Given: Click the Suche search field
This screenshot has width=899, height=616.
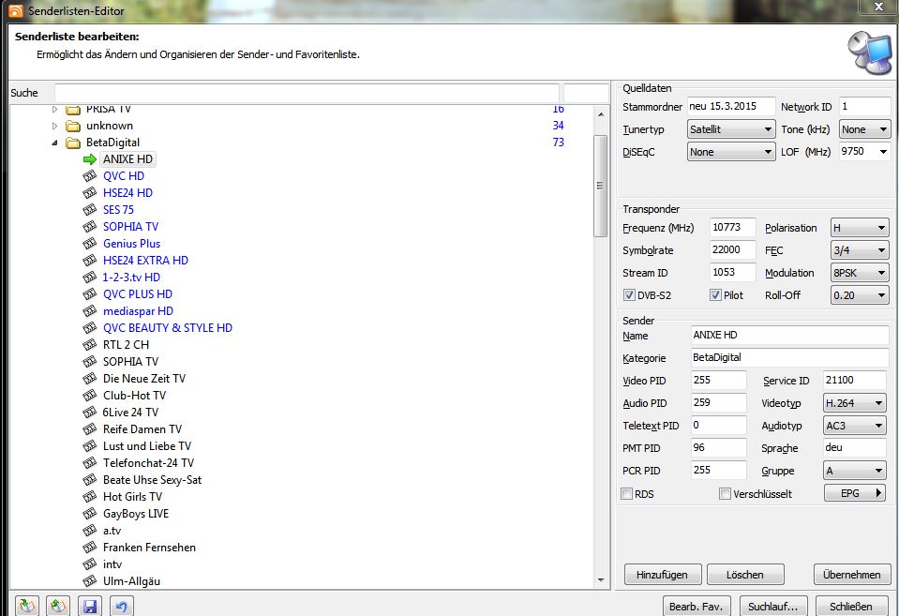Looking at the screenshot, I should [x=307, y=93].
